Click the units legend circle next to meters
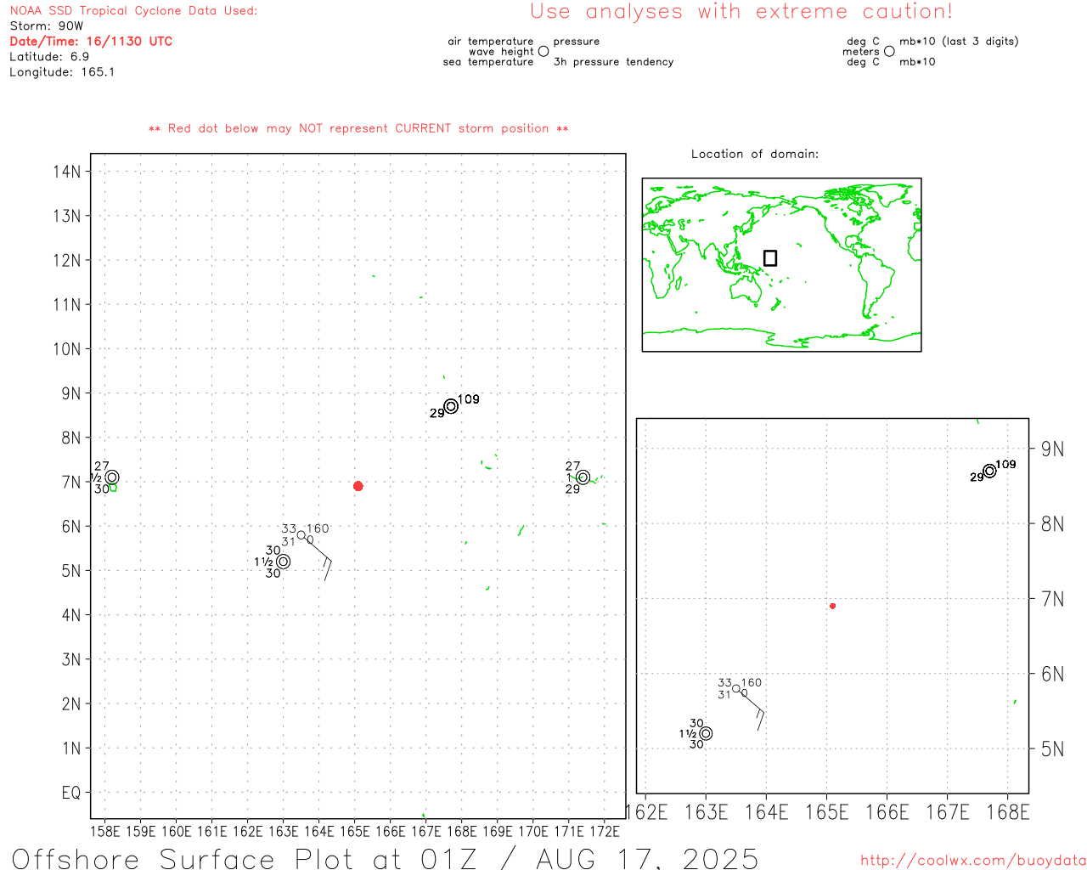 (x=889, y=51)
